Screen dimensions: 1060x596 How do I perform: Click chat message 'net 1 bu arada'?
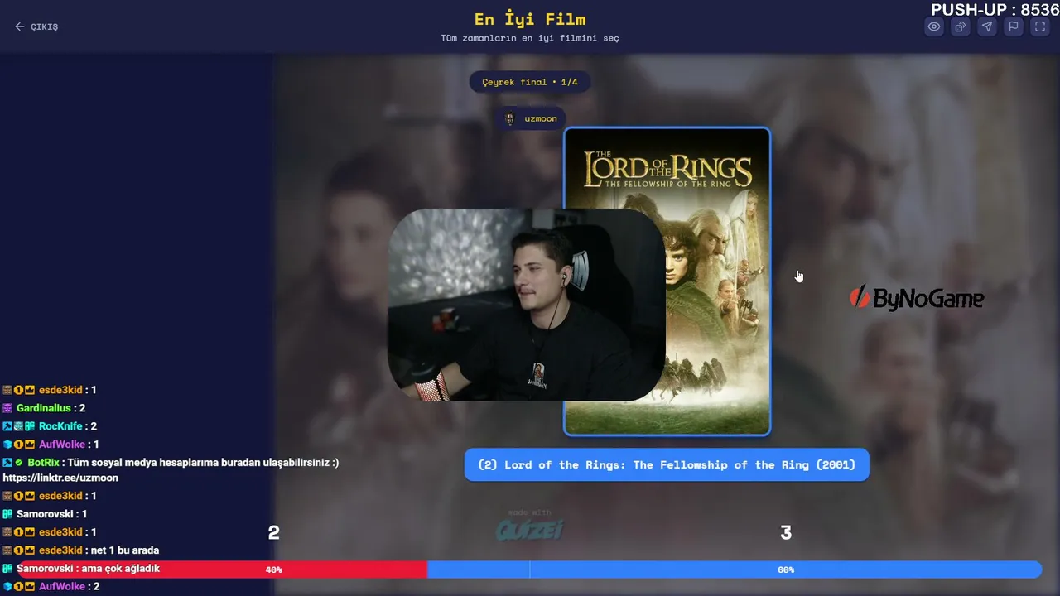(125, 550)
